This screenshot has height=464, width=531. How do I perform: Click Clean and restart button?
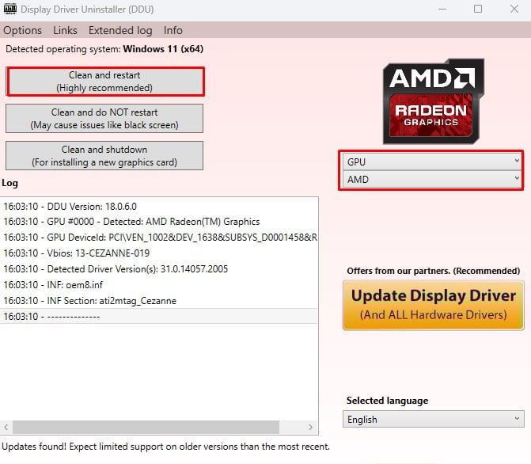[104, 82]
